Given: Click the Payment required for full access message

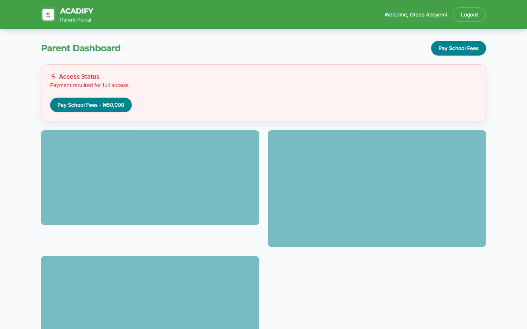Looking at the screenshot, I should coord(89,85).
